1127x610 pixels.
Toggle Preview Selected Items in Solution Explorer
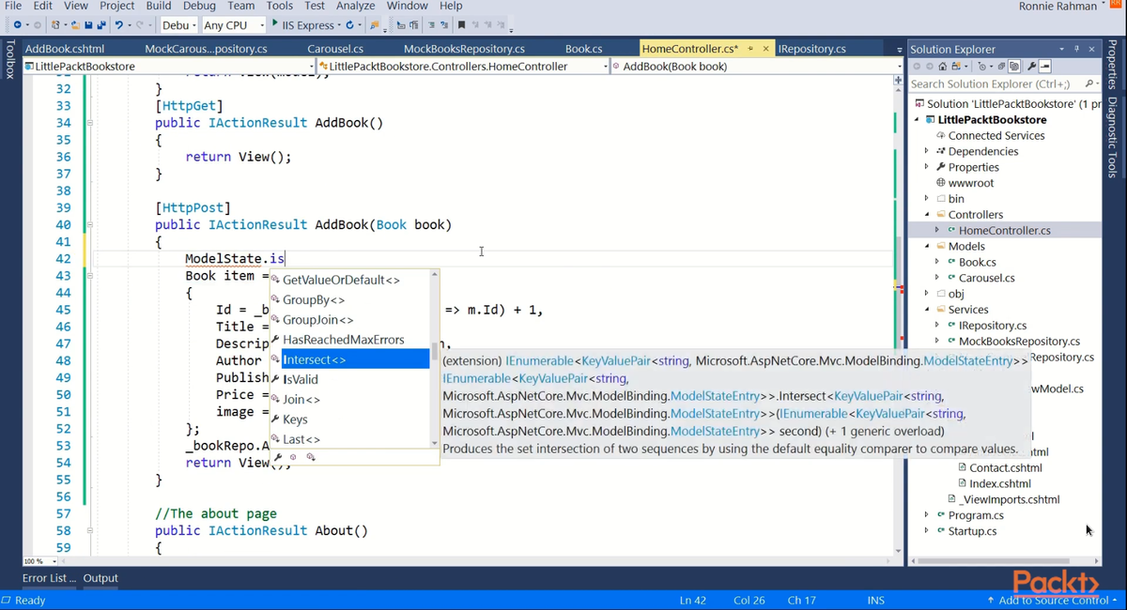click(1045, 67)
